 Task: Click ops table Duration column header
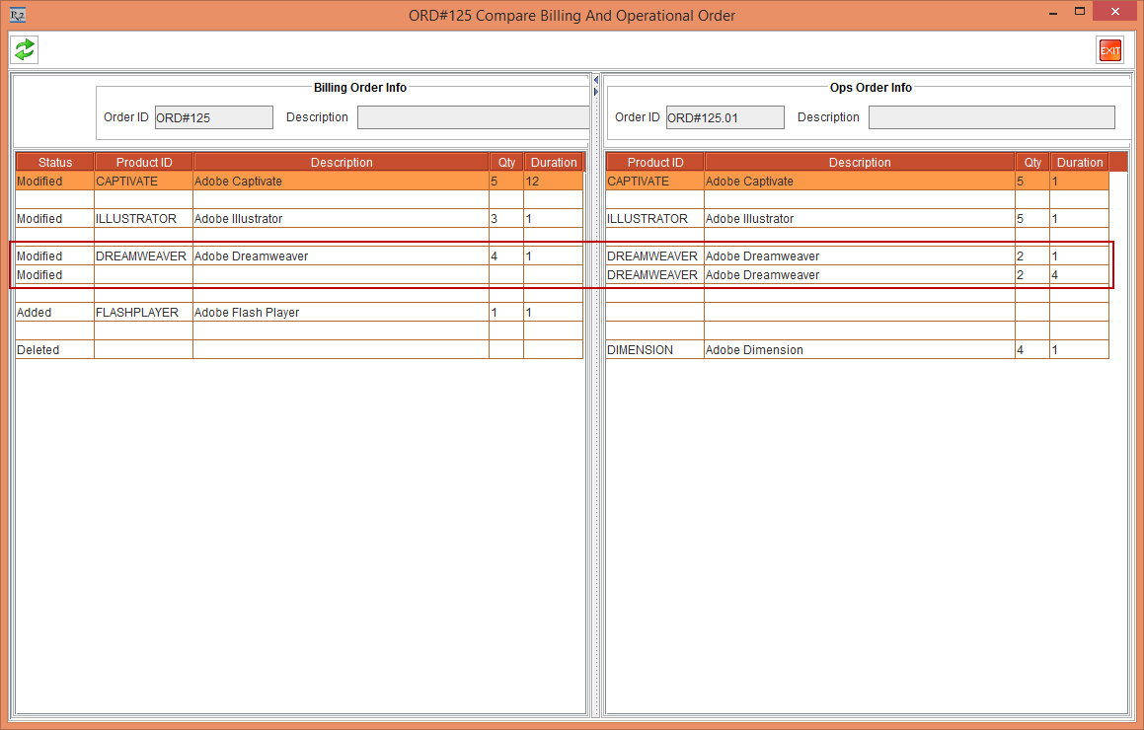coord(1079,163)
